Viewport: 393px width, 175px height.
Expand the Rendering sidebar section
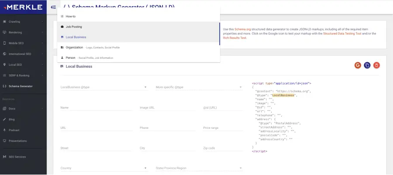coord(42,33)
